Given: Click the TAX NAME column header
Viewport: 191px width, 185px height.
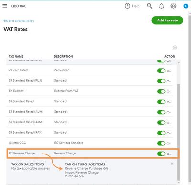Looking at the screenshot, I should coord(16,56).
